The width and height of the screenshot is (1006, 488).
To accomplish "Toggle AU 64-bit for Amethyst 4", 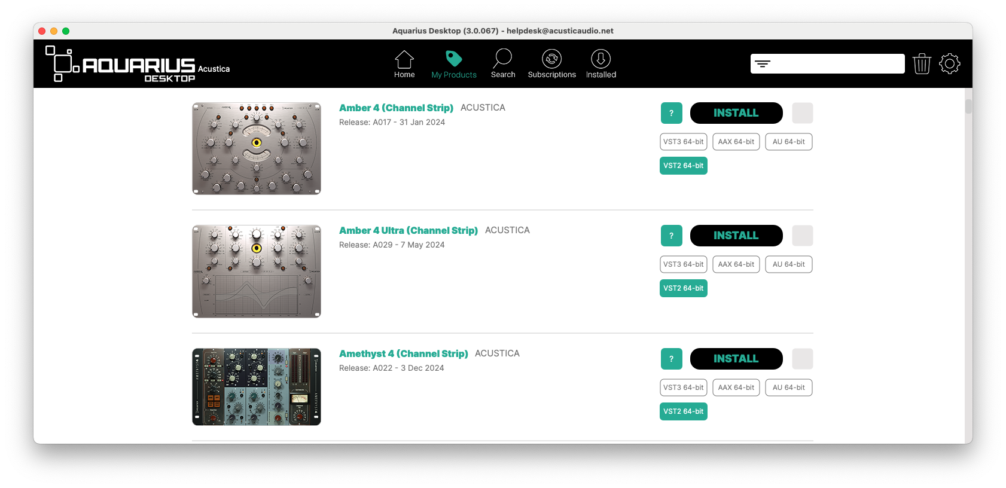I will 789,388.
